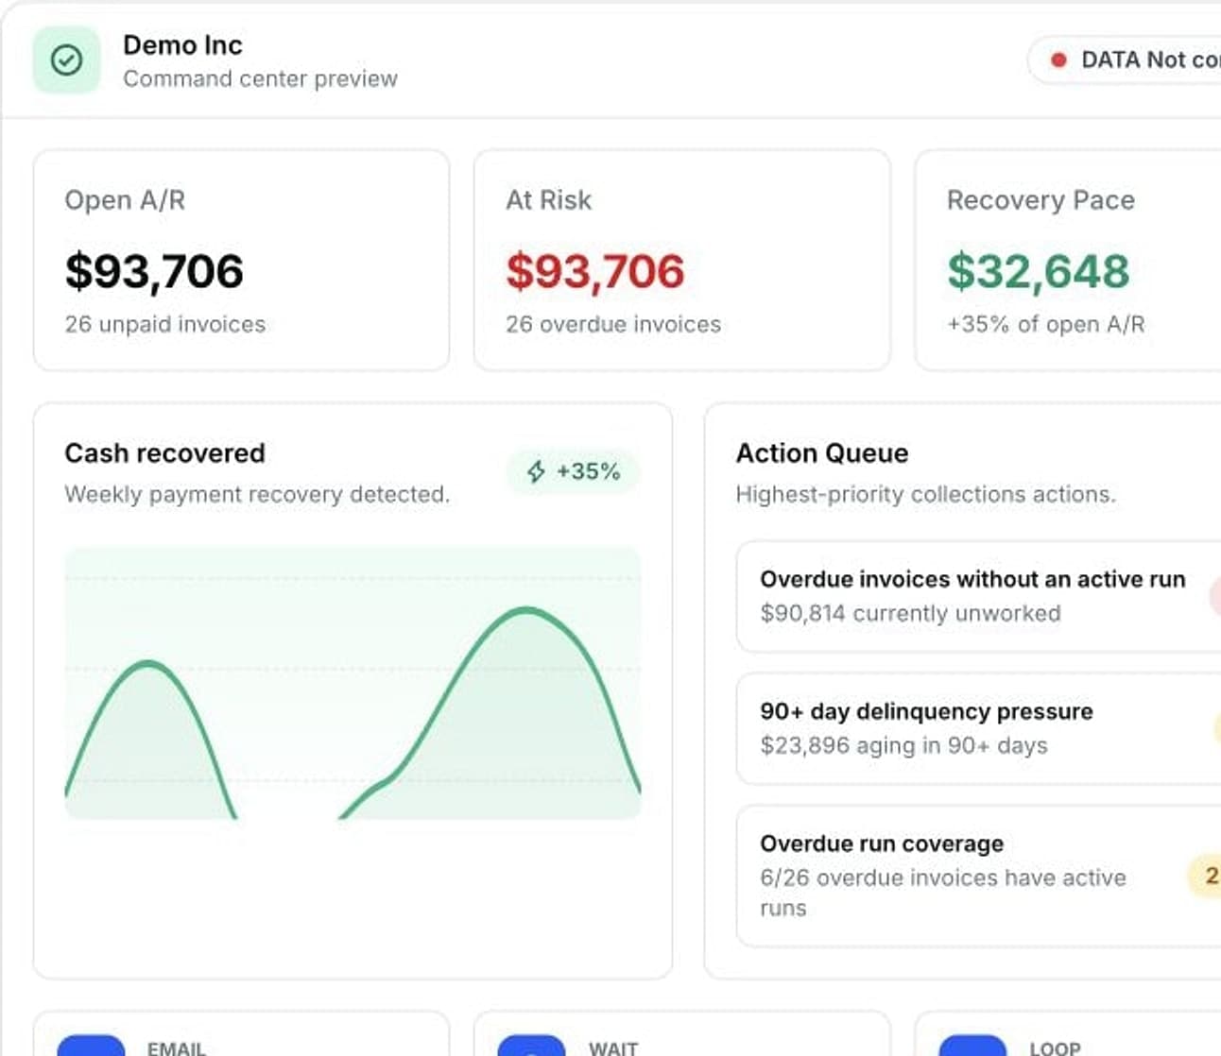Click the $93,706 Open A/R amount
The width and height of the screenshot is (1221, 1056).
(154, 271)
